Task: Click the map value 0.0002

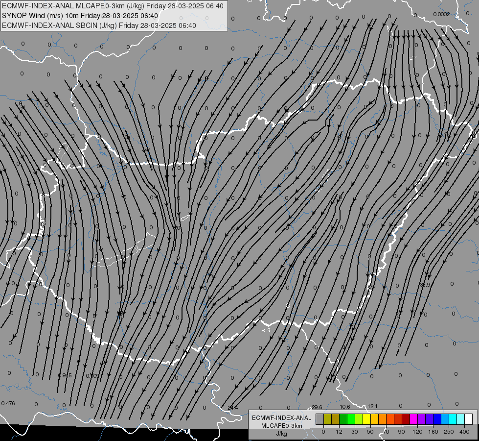Action: [441, 14]
